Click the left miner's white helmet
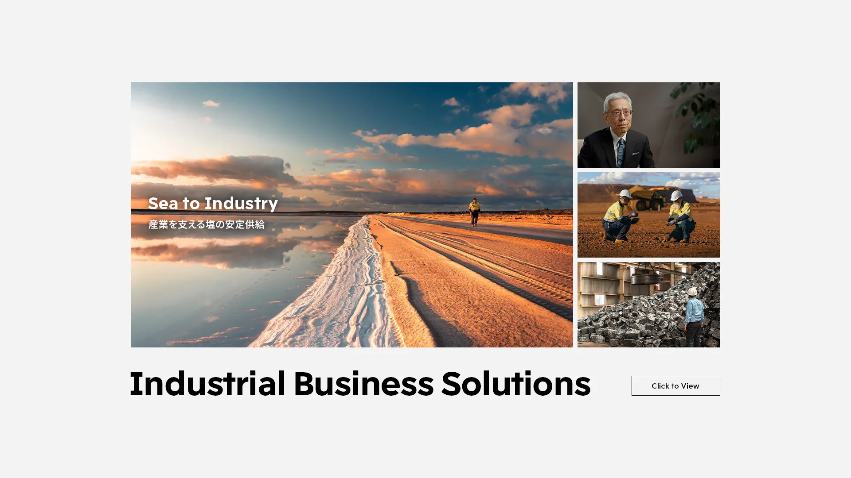Image resolution: width=851 pixels, height=478 pixels. [x=625, y=194]
